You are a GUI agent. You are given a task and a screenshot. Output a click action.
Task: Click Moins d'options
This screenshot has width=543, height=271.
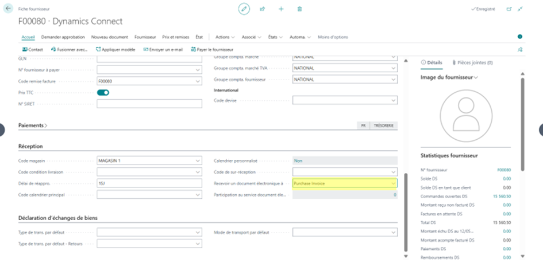pos(333,37)
